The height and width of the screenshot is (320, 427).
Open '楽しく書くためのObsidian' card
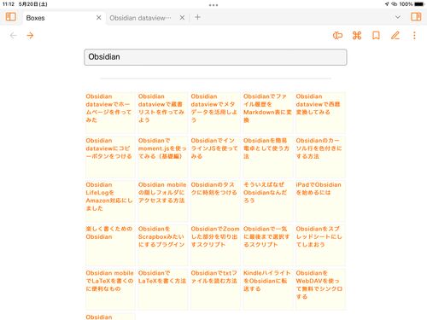coord(110,245)
